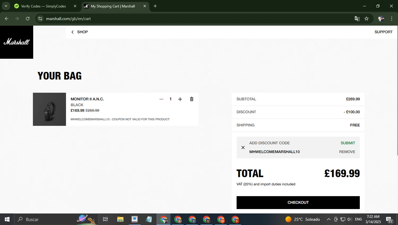View site information icon
The image size is (398, 225).
[x=40, y=19]
